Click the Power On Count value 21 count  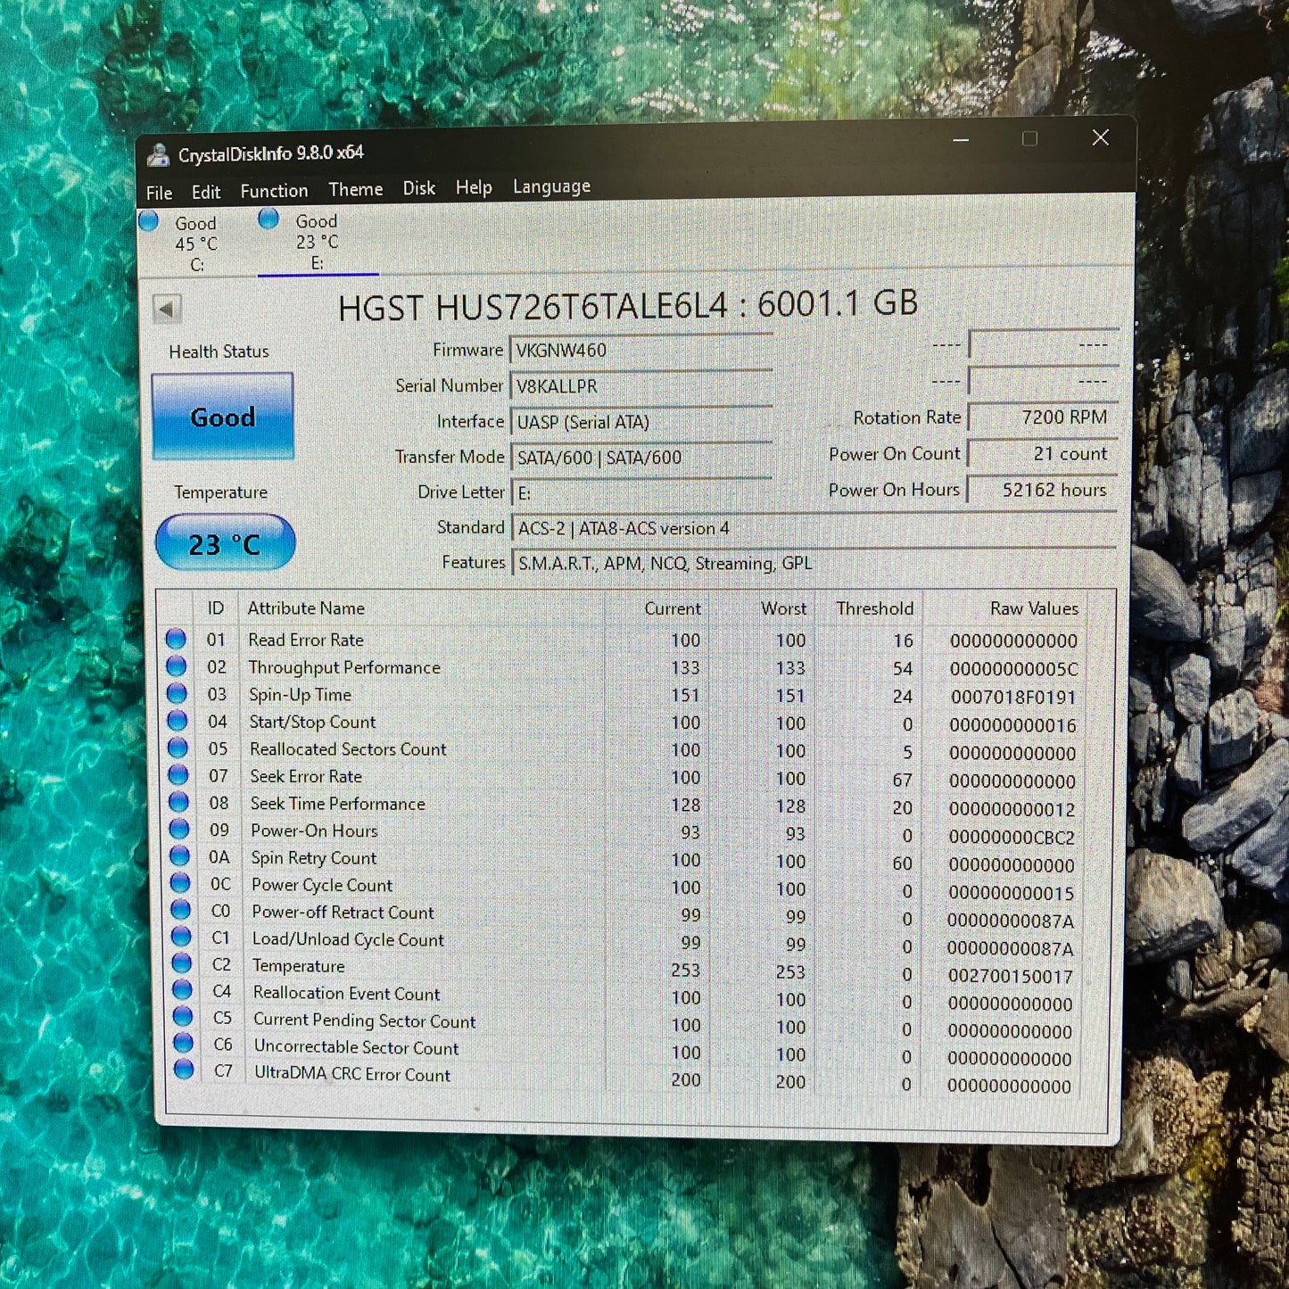point(1042,454)
